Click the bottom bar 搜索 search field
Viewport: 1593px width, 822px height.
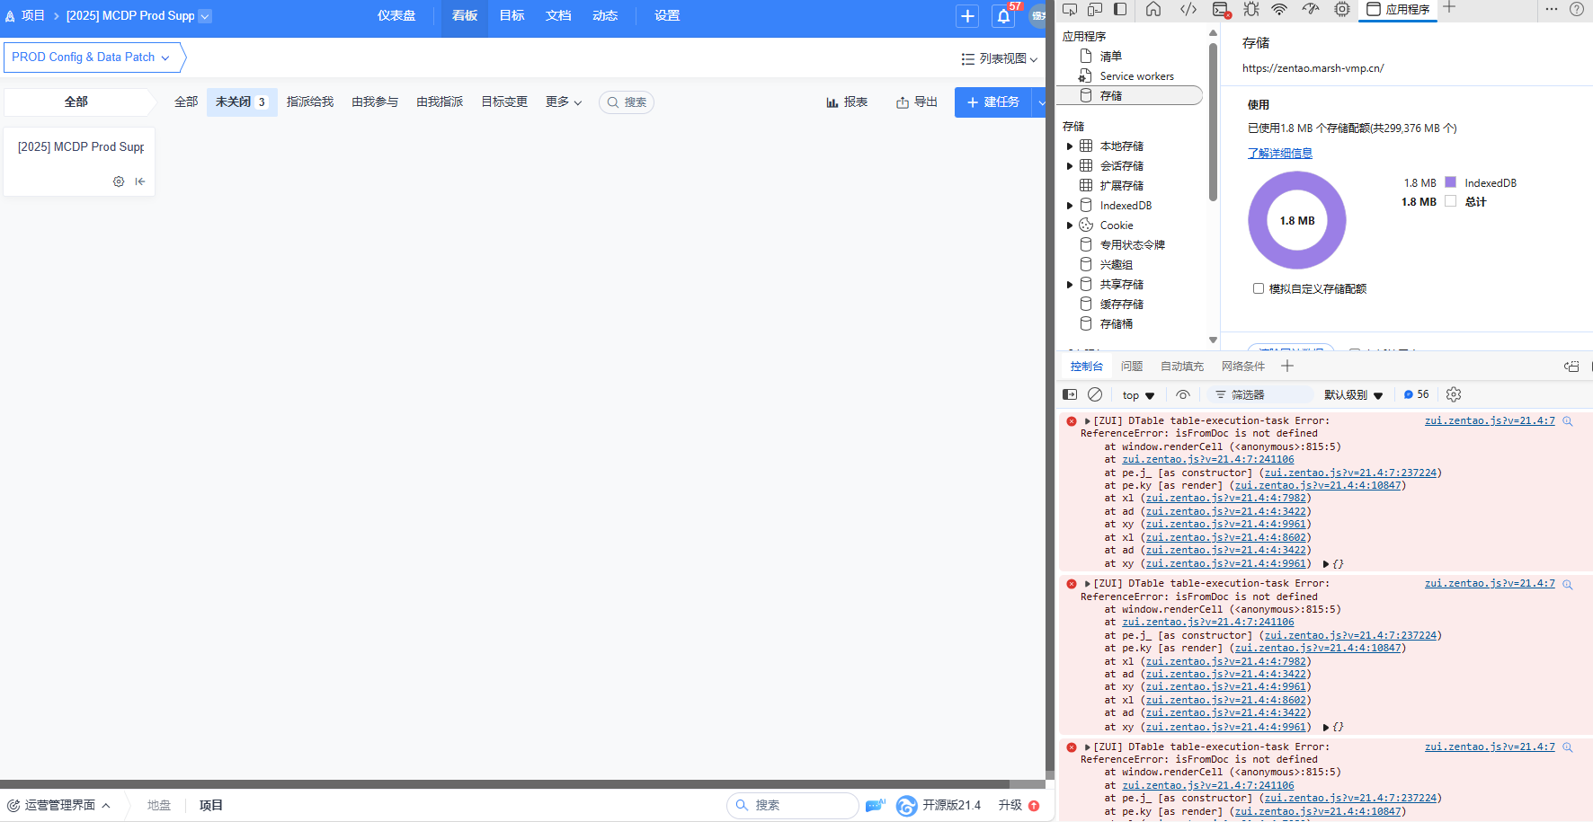pos(793,805)
